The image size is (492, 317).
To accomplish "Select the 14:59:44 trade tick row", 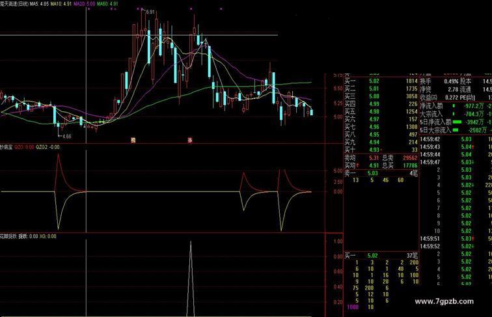I will [x=456, y=154].
